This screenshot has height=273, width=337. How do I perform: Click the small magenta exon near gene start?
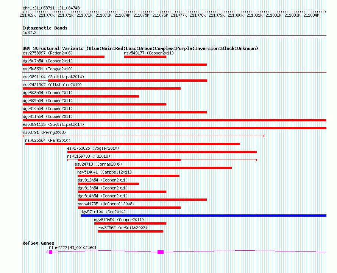(50, 252)
